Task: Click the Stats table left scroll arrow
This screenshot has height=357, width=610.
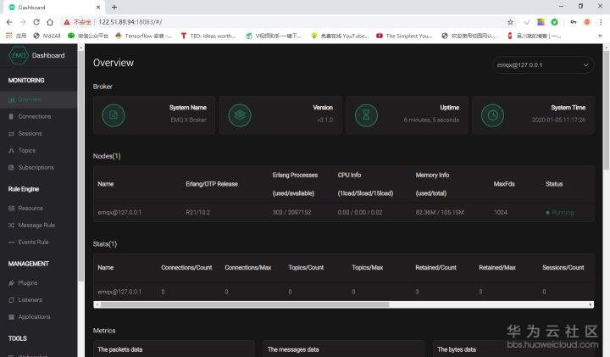Action: coord(97,304)
